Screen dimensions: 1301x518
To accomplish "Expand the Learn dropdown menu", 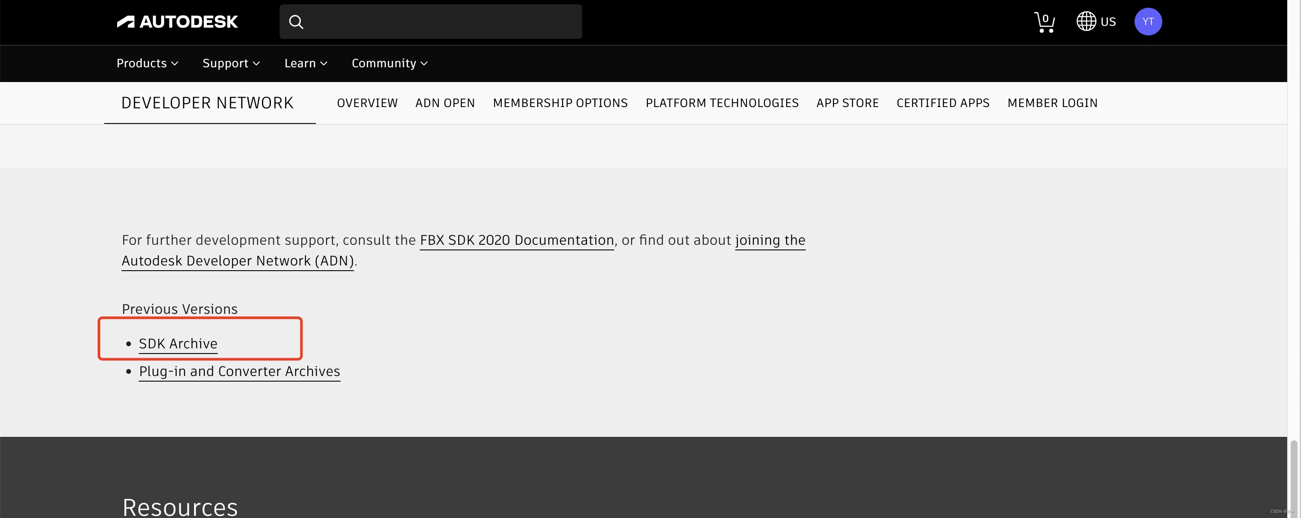I will [x=306, y=63].
